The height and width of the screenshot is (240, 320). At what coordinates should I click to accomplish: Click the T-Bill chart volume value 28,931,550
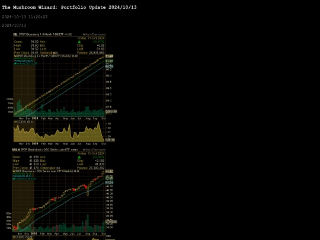click(97, 53)
